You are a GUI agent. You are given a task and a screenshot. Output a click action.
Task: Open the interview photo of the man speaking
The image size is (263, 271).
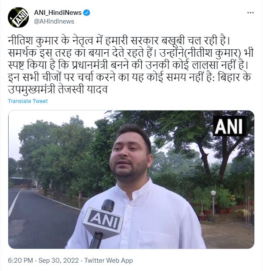(131, 179)
